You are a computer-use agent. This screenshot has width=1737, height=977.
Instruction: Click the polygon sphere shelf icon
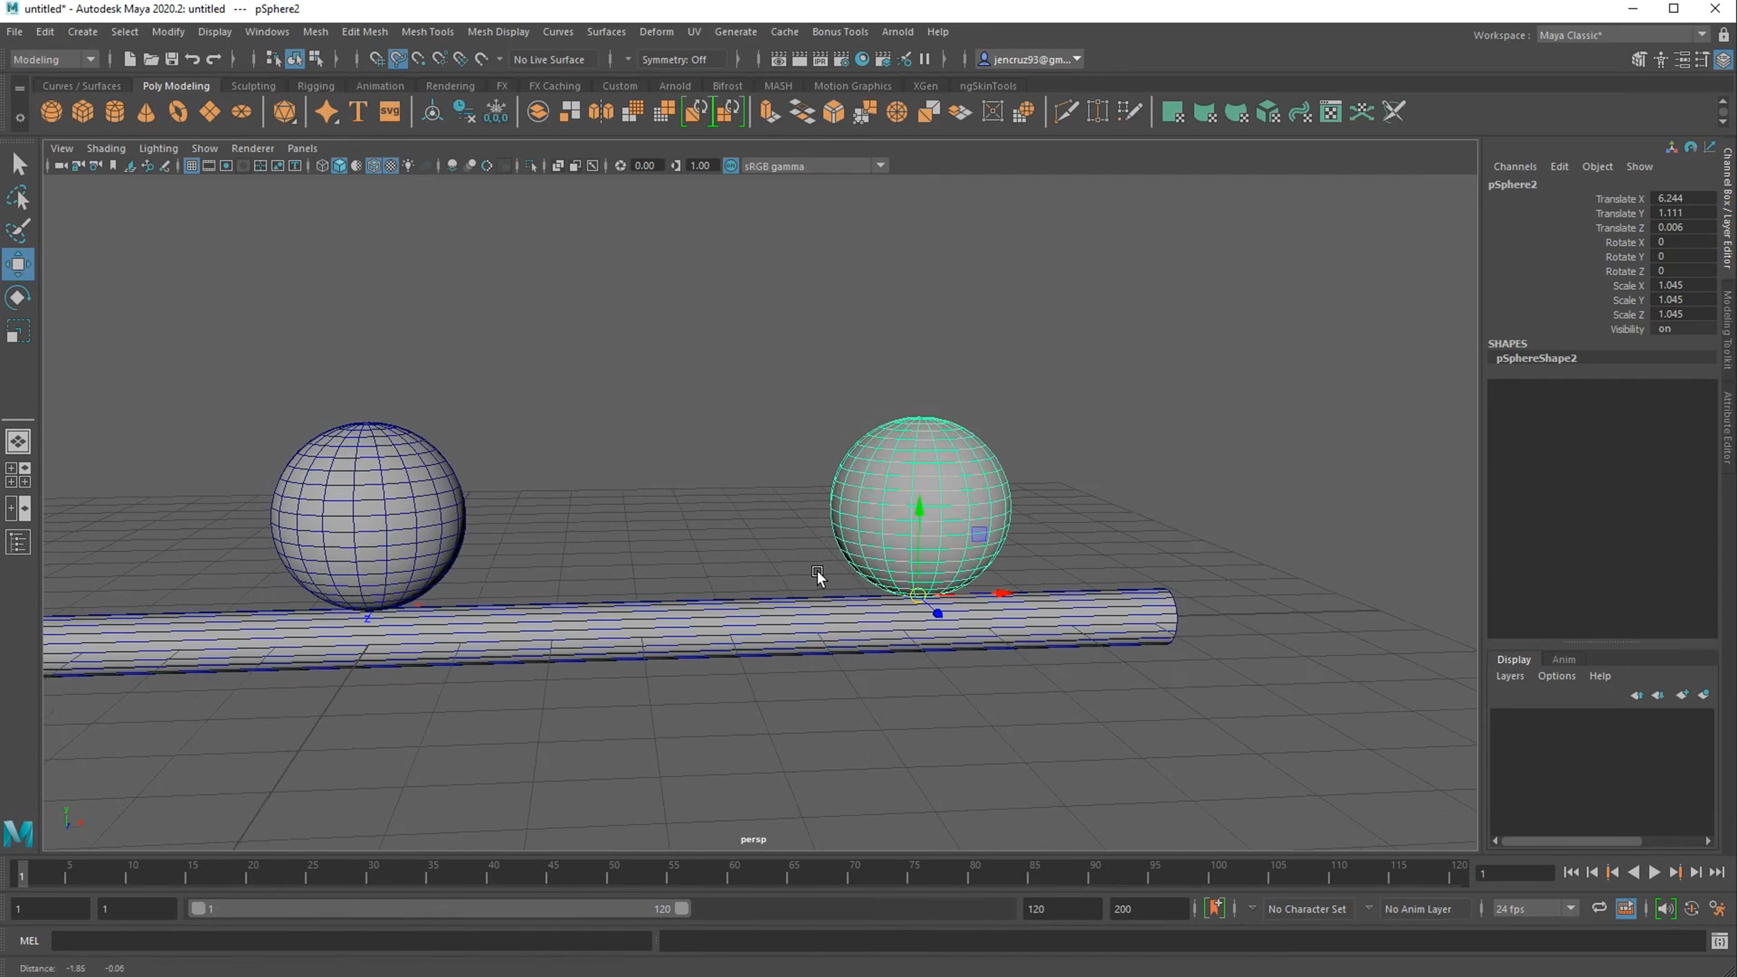[52, 112]
